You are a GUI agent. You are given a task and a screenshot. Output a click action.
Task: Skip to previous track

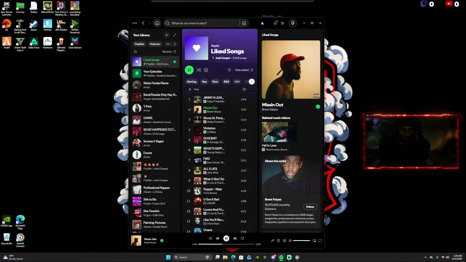(x=218, y=239)
